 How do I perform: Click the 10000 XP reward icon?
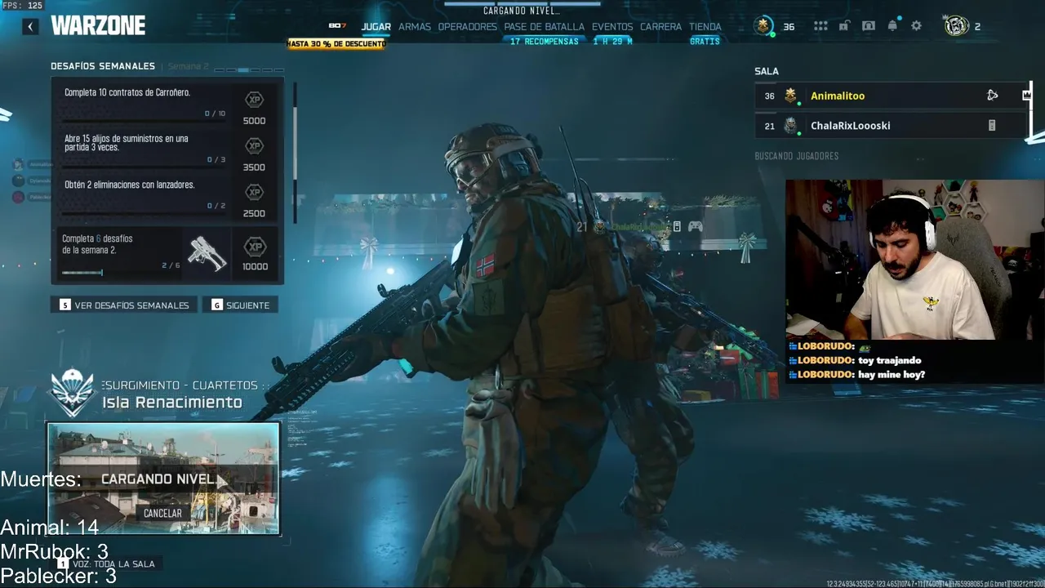tap(255, 246)
